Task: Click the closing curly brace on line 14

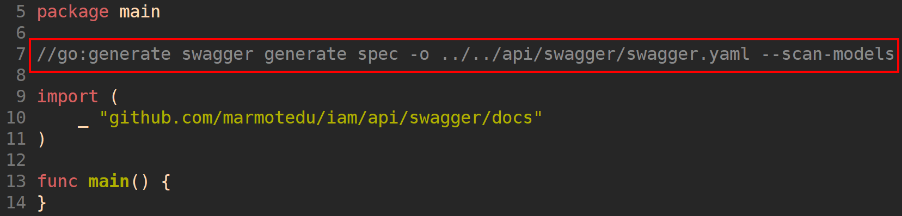Action: click(42, 202)
